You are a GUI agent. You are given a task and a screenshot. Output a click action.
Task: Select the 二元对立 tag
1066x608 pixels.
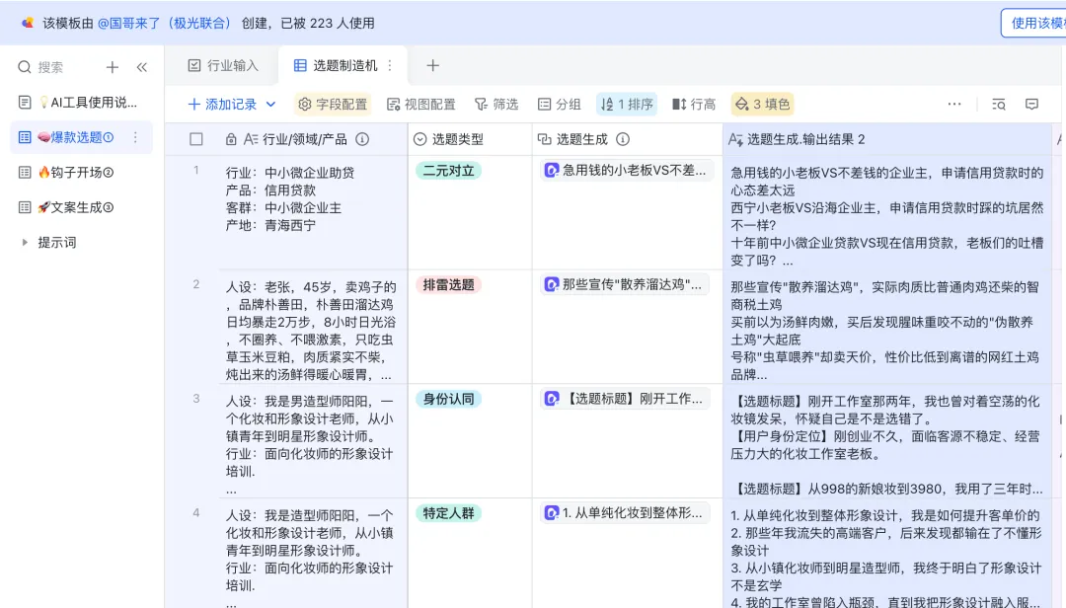[x=449, y=170]
